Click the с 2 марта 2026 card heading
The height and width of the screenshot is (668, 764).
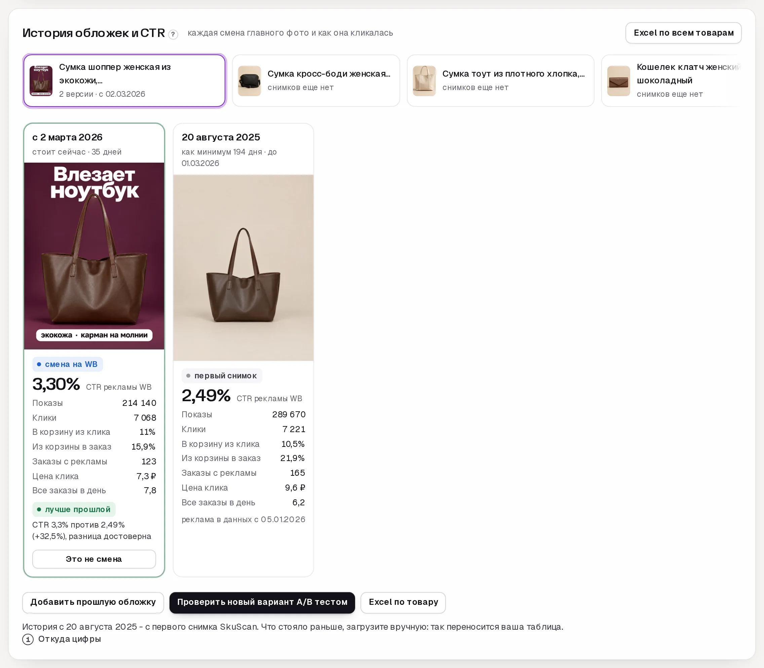[x=68, y=137]
